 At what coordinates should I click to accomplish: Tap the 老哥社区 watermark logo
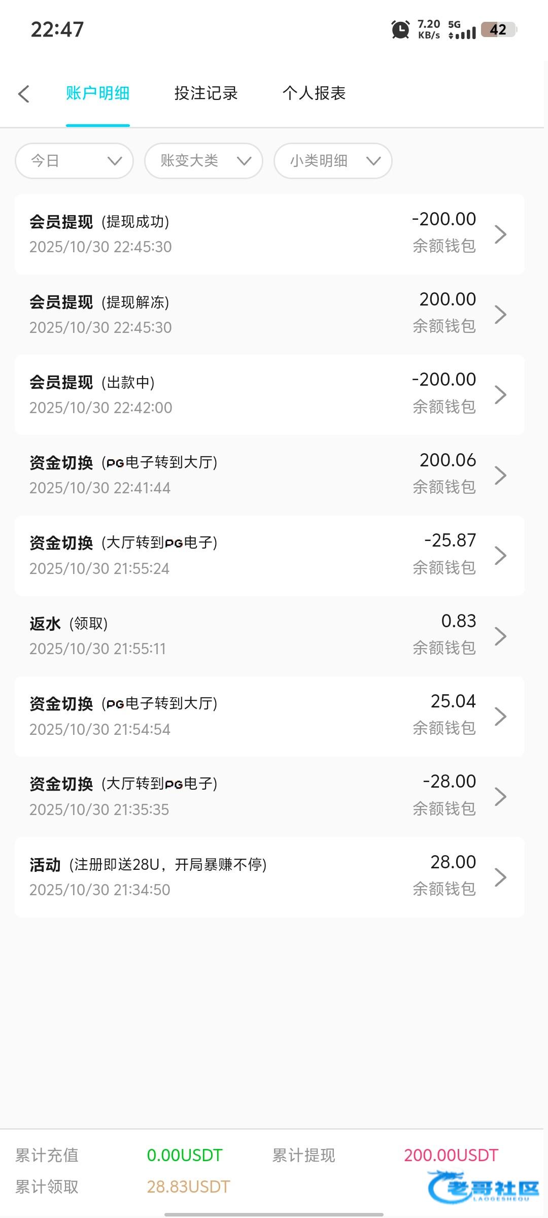coord(483,1188)
